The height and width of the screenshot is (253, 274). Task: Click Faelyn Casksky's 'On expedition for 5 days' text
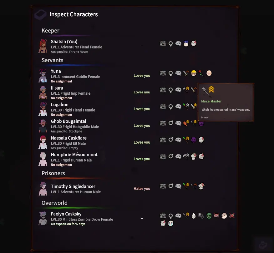pyautogui.click(x=68, y=224)
